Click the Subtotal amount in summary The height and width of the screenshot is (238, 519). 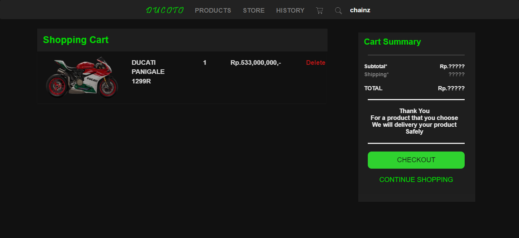click(452, 66)
